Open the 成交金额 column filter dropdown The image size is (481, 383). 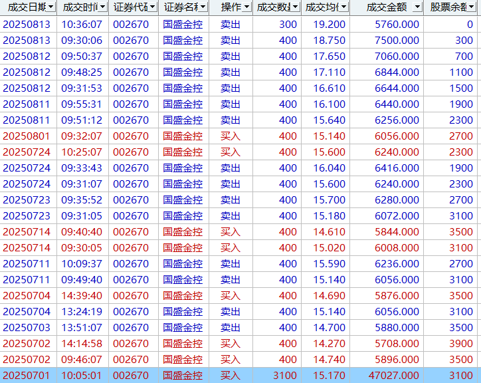point(417,7)
